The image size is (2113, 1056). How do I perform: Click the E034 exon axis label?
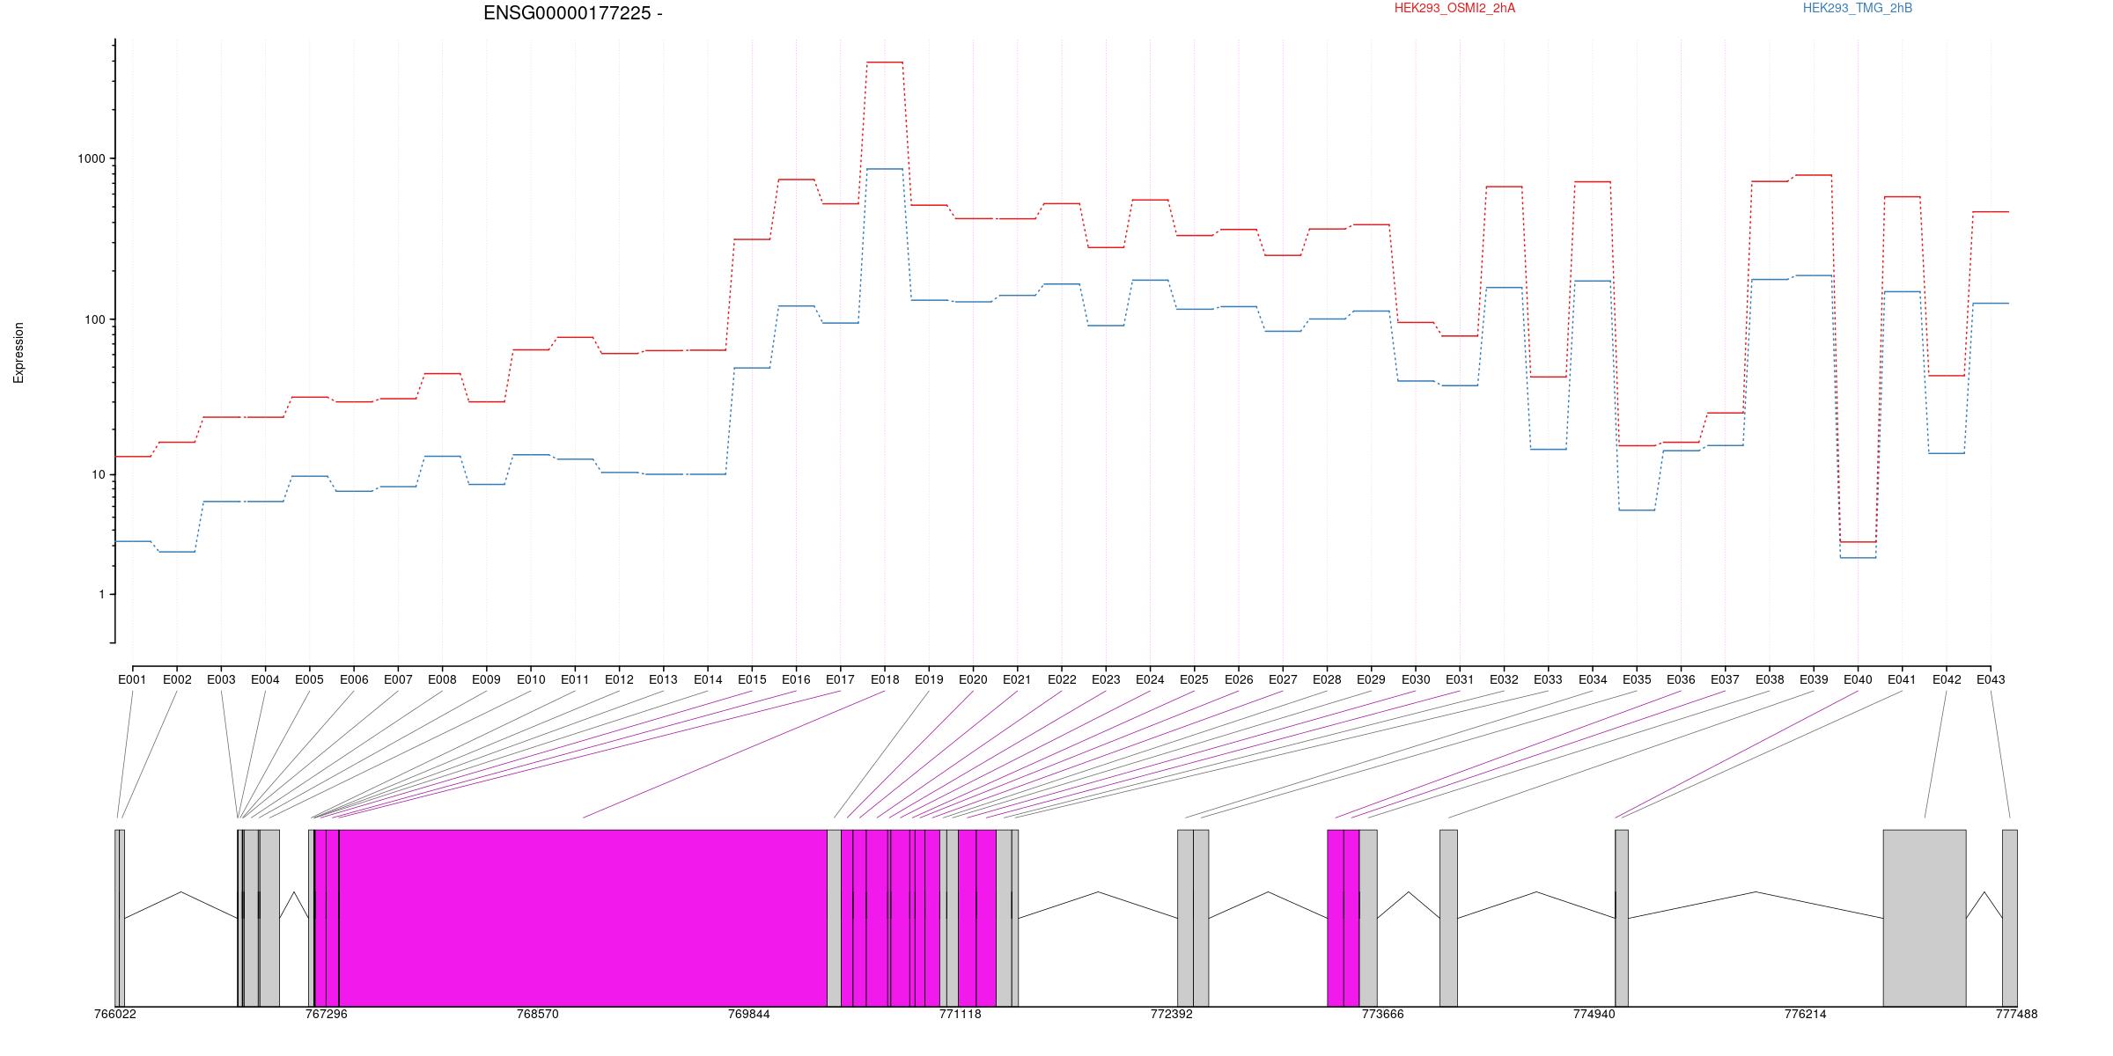1593,679
